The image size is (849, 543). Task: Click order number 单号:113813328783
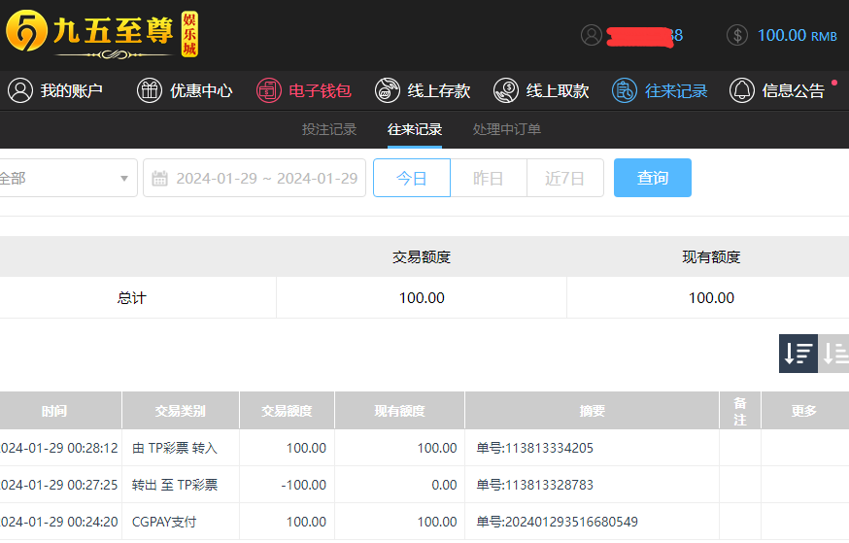(x=535, y=485)
